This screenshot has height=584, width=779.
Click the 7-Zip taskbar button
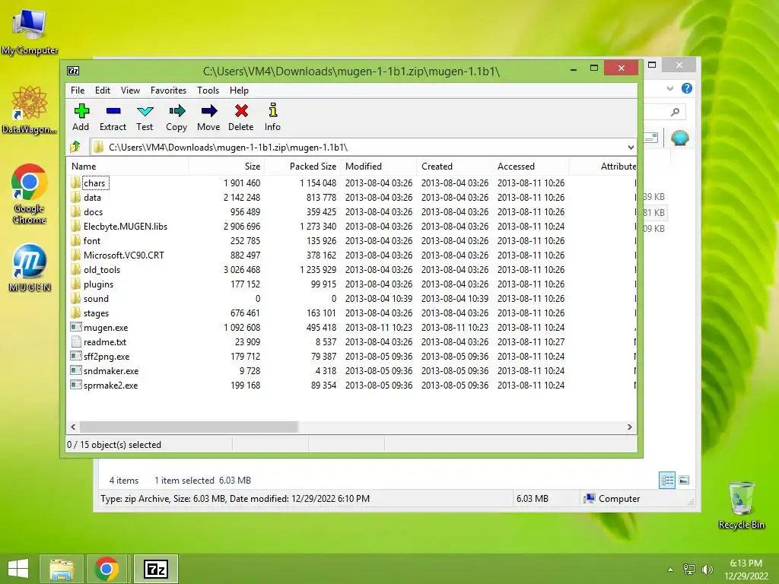click(x=156, y=569)
